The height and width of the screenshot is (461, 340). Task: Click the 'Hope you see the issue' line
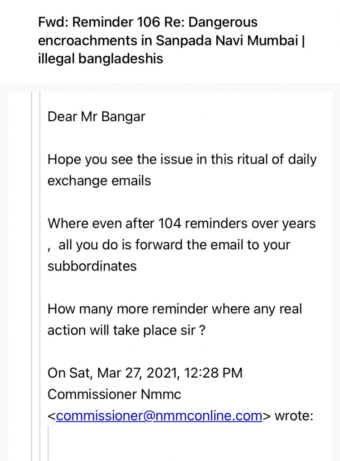tap(182, 160)
